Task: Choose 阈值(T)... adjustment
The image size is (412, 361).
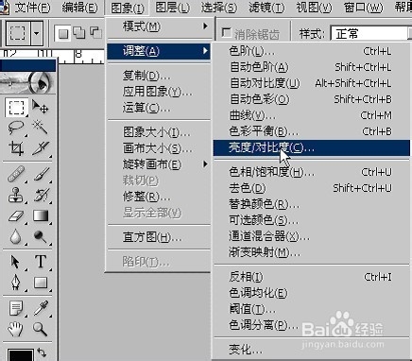Action: 312,309
